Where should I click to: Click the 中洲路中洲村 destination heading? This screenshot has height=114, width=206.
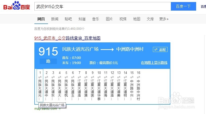click(130, 49)
